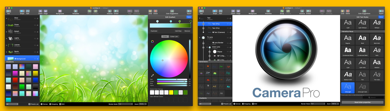Toggle Grid display in right window
Screen dimensions: 390x111
255,104
